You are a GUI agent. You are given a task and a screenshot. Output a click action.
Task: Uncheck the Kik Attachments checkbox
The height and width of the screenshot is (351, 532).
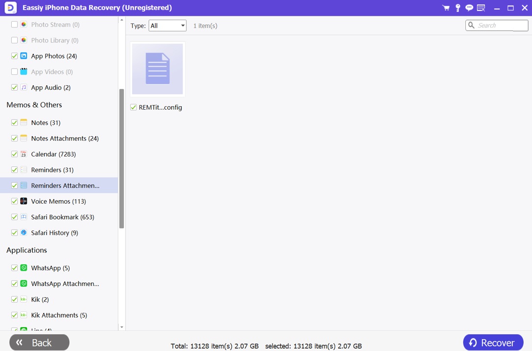pyautogui.click(x=14, y=315)
